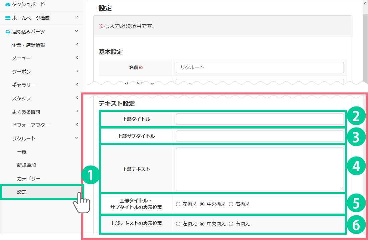Select 左揃え for 上部テキストの表示位置
This screenshot has width=368, height=240.
178,224
